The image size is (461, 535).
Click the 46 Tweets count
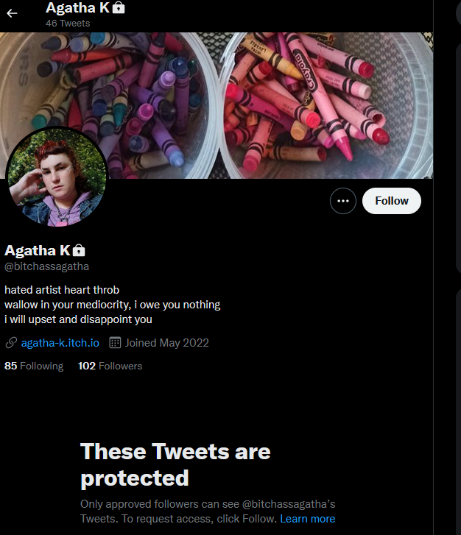(68, 24)
